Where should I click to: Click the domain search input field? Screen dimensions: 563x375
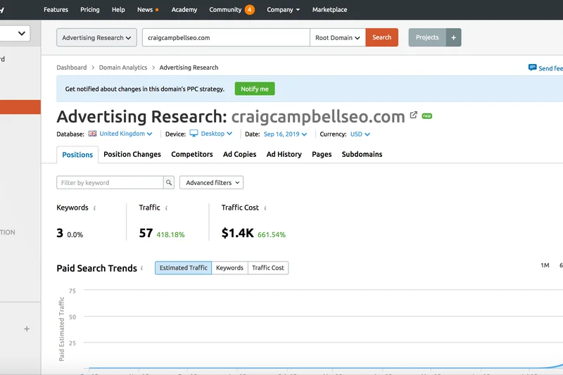click(x=226, y=37)
